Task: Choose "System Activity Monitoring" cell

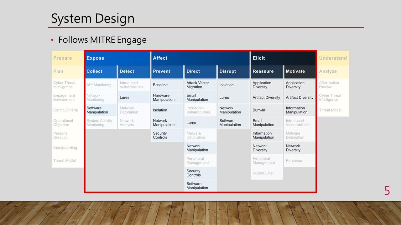Action: 101,123
